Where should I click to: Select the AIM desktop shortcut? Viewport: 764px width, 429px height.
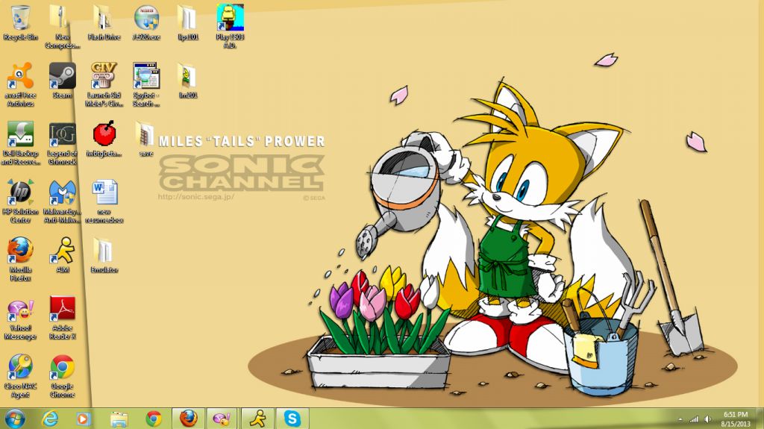tap(63, 255)
